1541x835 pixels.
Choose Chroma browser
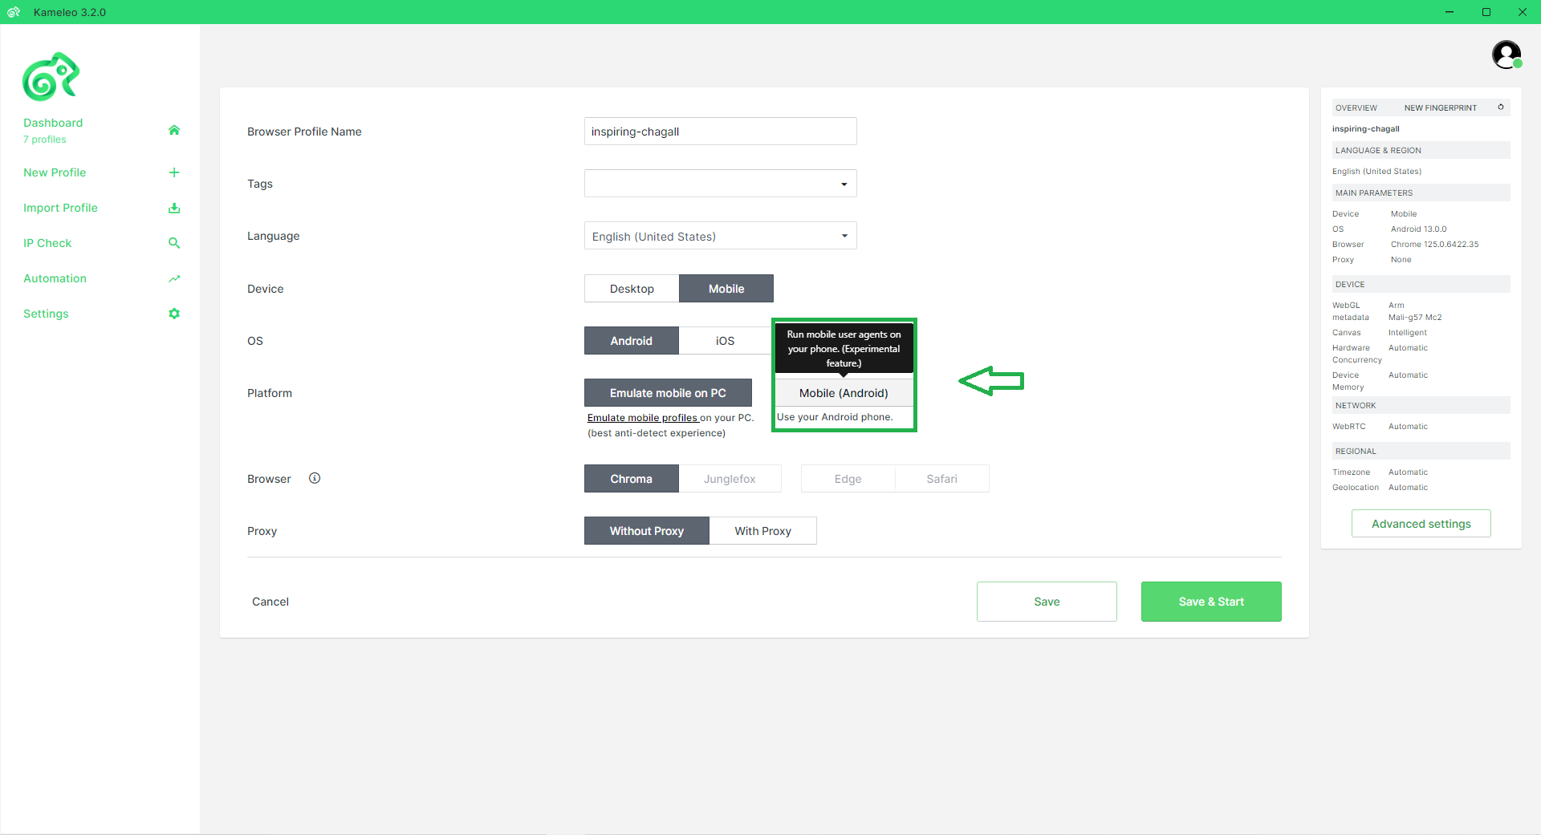click(x=632, y=479)
